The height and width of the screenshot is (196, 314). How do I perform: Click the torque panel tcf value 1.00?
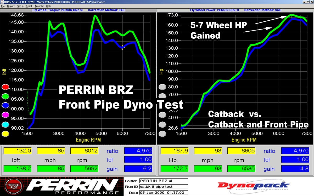click(x=138, y=159)
